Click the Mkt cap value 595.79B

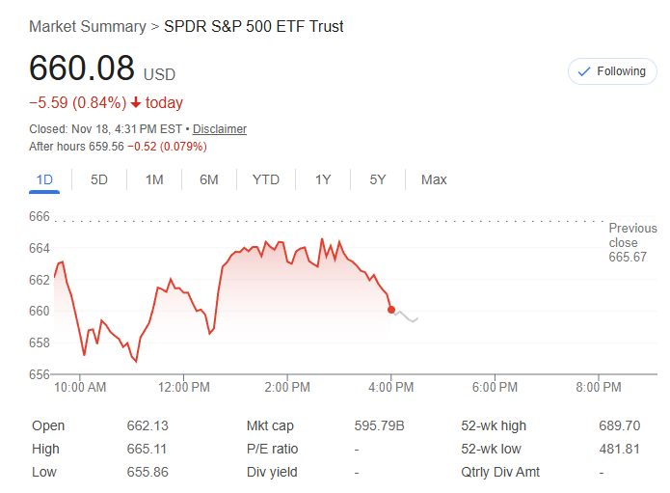pyautogui.click(x=380, y=426)
